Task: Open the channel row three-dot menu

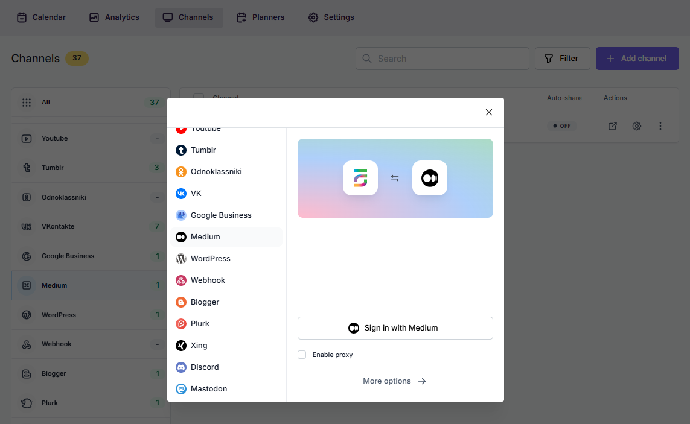Action: [x=660, y=126]
